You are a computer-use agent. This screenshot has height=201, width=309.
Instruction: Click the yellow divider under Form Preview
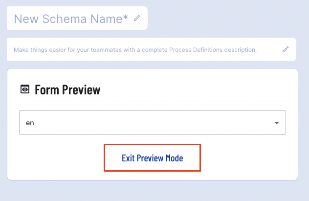pyautogui.click(x=152, y=102)
